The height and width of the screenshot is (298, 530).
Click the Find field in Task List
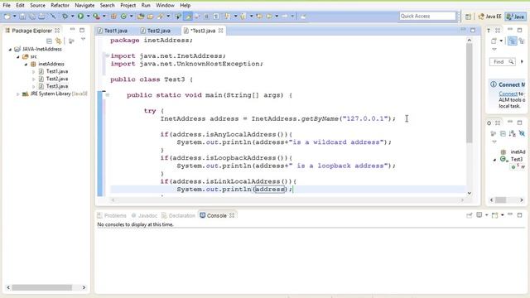tap(503, 62)
